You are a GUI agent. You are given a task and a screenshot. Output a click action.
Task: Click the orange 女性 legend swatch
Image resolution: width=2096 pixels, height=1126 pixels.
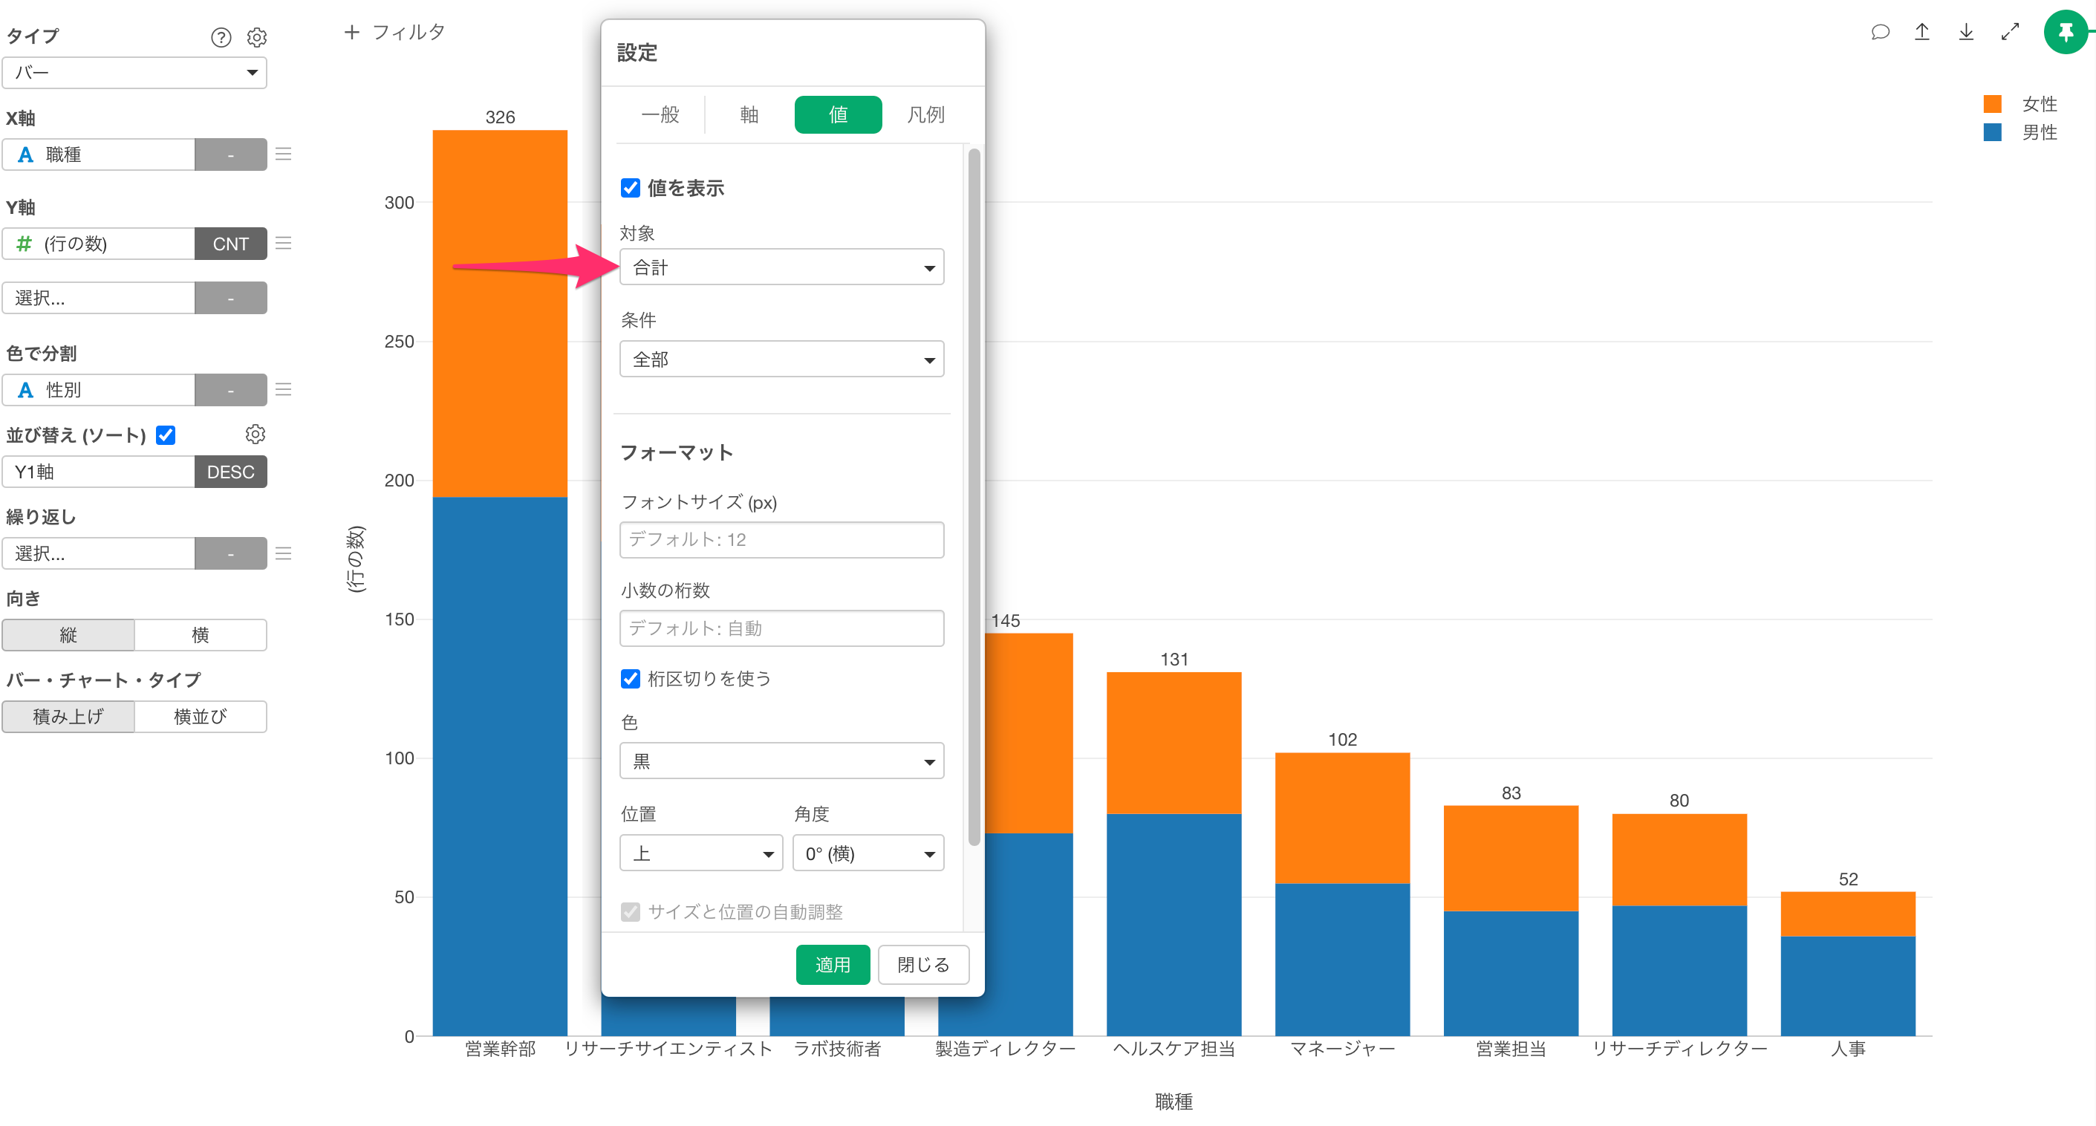[x=1993, y=104]
